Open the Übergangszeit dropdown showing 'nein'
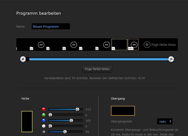The height and width of the screenshot is (136, 188). (165, 122)
